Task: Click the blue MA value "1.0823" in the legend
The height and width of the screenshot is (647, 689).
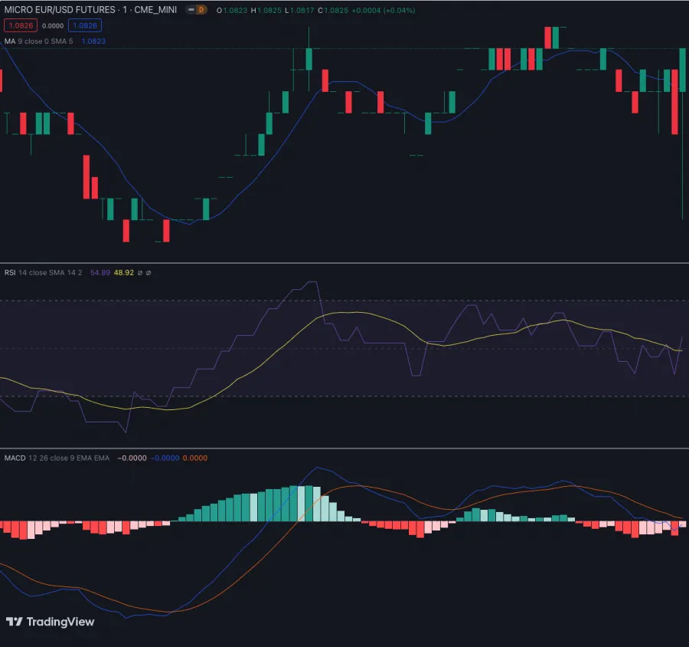Action: point(94,41)
